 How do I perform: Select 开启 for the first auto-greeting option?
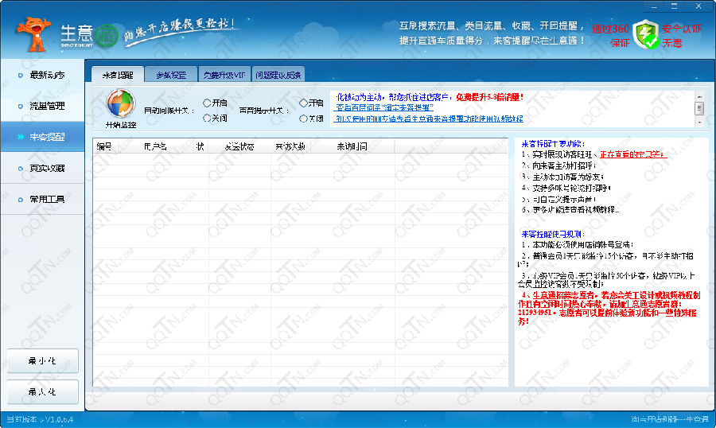208,103
